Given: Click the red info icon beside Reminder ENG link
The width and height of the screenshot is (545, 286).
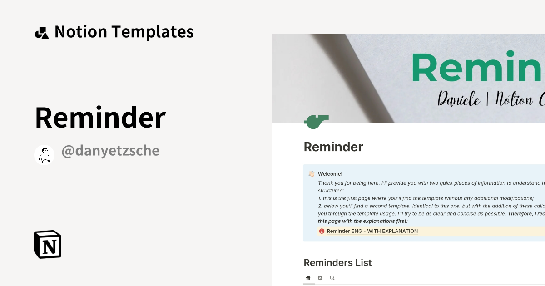Looking at the screenshot, I should tap(322, 231).
